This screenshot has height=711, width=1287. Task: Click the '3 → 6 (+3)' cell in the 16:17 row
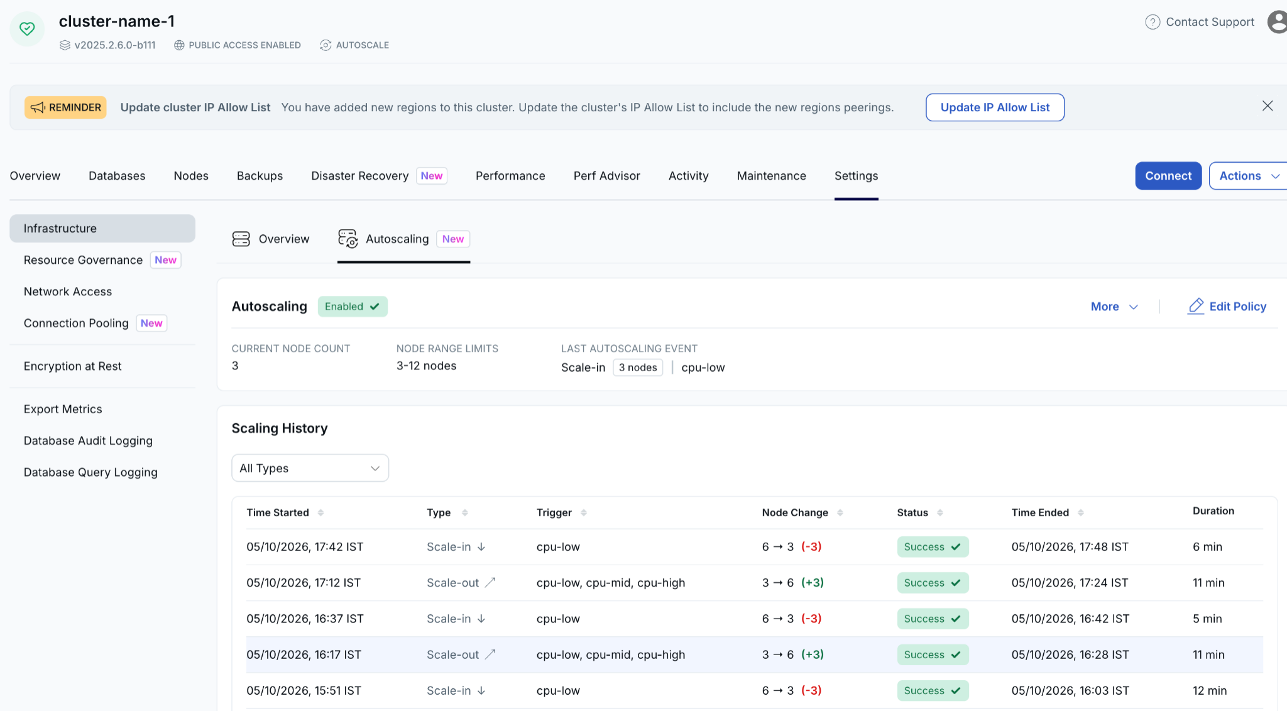pos(793,654)
